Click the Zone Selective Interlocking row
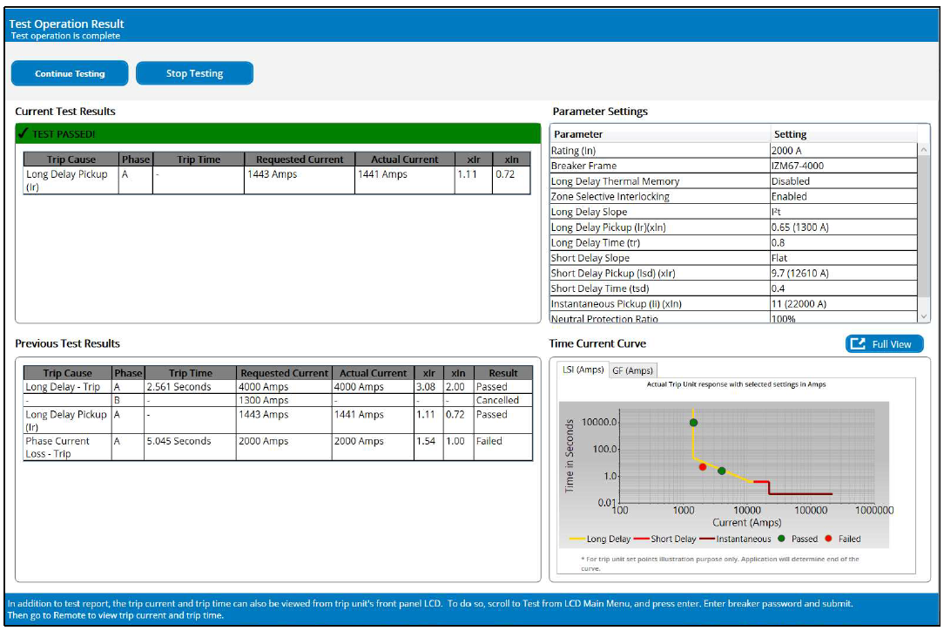 click(x=734, y=196)
